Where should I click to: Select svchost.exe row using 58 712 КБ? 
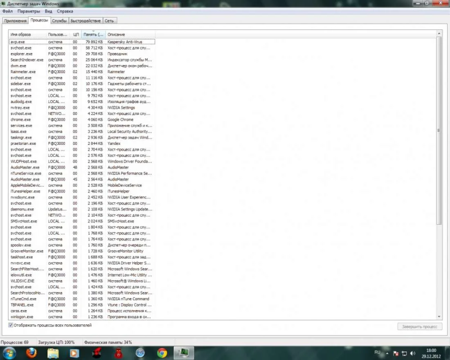coord(82,48)
